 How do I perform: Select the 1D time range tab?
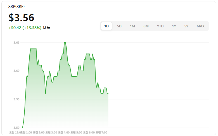click(x=106, y=26)
